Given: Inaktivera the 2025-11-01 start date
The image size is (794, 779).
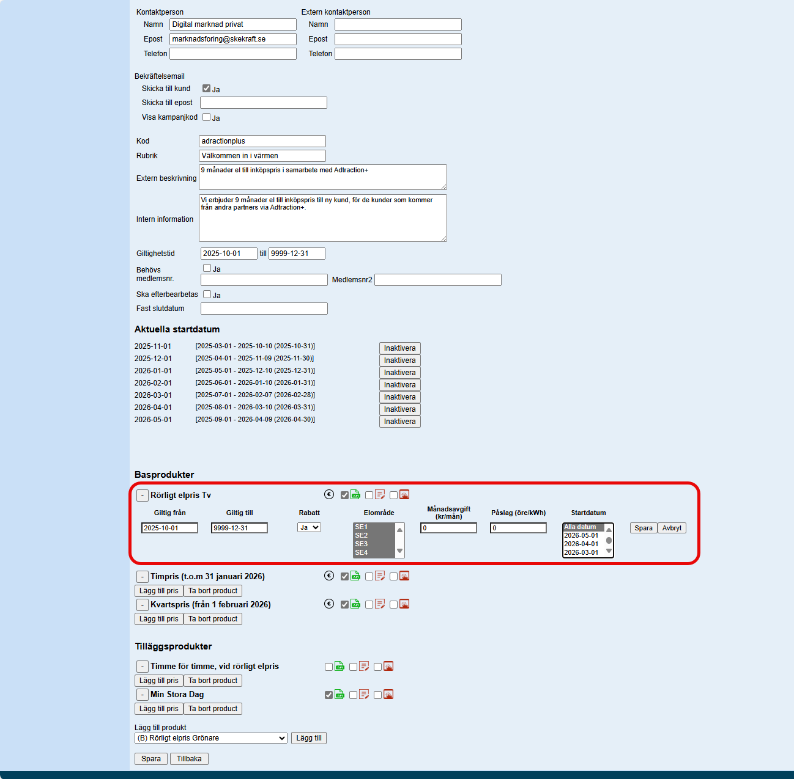Looking at the screenshot, I should click(x=399, y=348).
